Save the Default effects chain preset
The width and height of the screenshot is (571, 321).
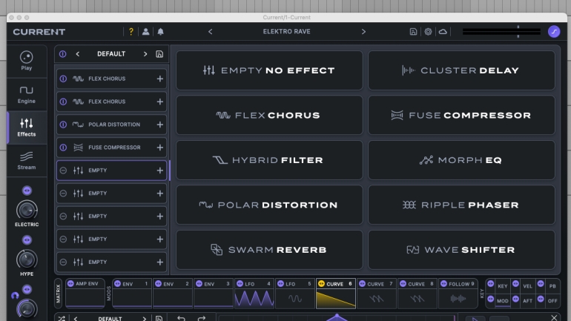(x=159, y=54)
